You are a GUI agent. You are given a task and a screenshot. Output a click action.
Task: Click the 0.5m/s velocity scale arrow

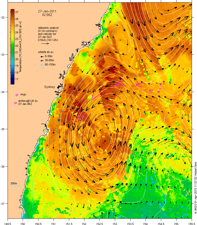pyautogui.click(x=45, y=43)
